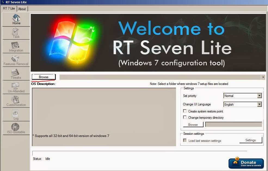Open the Home section in sidebar
The width and height of the screenshot is (268, 171).
16,20
